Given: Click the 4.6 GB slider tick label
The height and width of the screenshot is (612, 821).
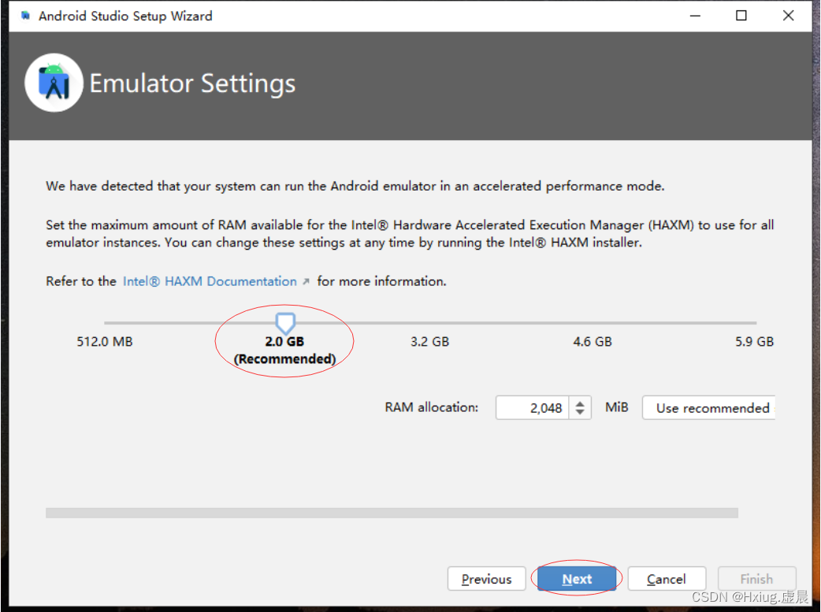Looking at the screenshot, I should point(593,341).
